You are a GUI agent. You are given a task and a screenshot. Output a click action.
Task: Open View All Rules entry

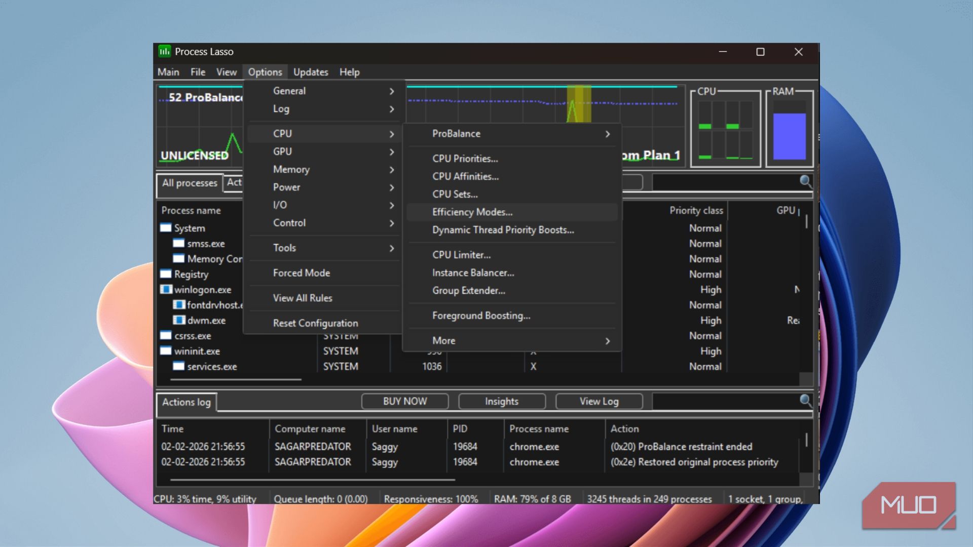(324, 298)
